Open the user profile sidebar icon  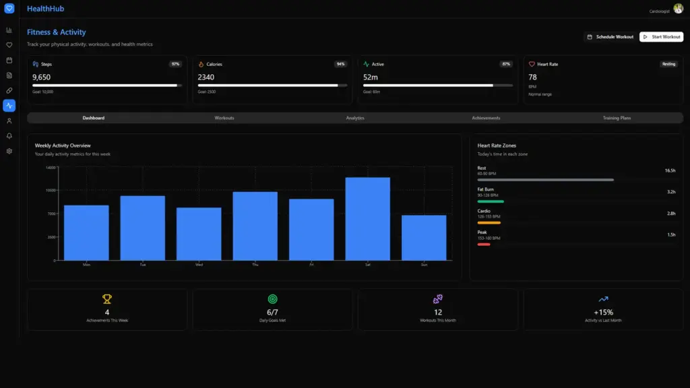(9, 121)
